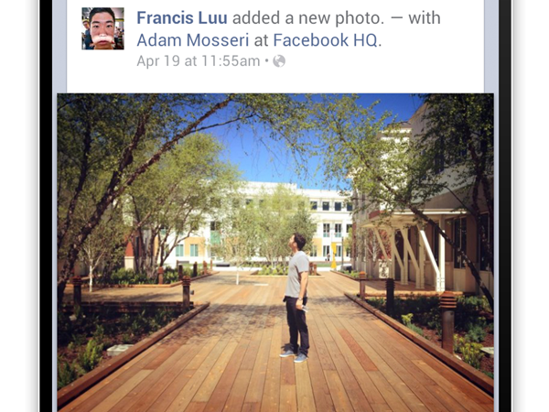View the posted courtyard photo full screen
Viewport: 549px width, 412px height.
pyautogui.click(x=275, y=253)
